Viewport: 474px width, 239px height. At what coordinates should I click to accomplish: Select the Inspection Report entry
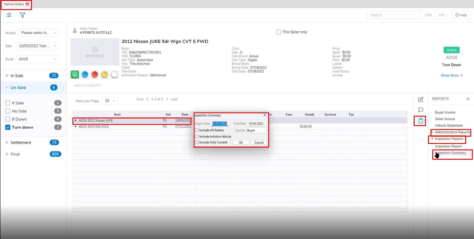[448, 146]
